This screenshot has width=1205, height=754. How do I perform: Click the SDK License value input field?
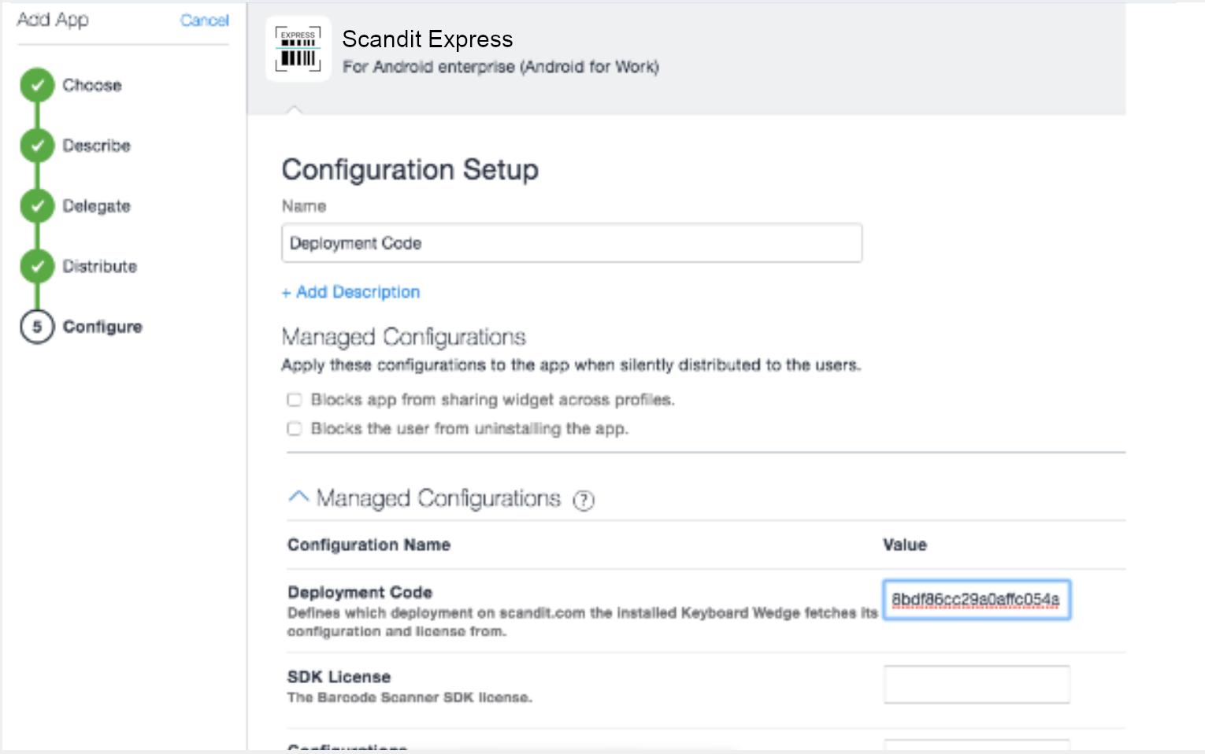click(977, 684)
